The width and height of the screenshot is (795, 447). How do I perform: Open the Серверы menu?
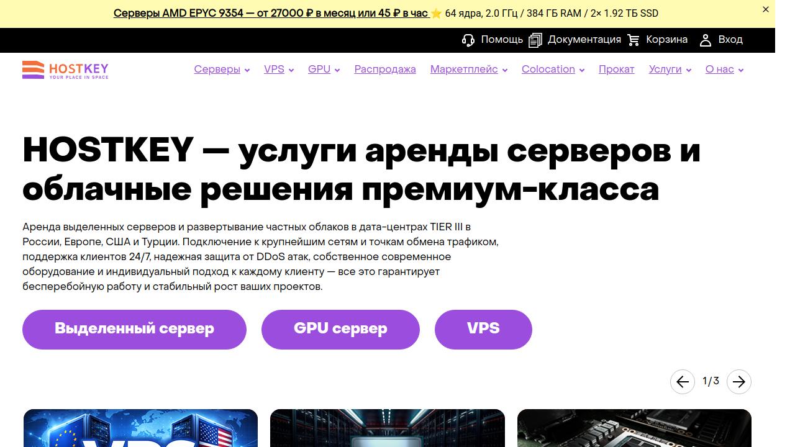(x=217, y=70)
